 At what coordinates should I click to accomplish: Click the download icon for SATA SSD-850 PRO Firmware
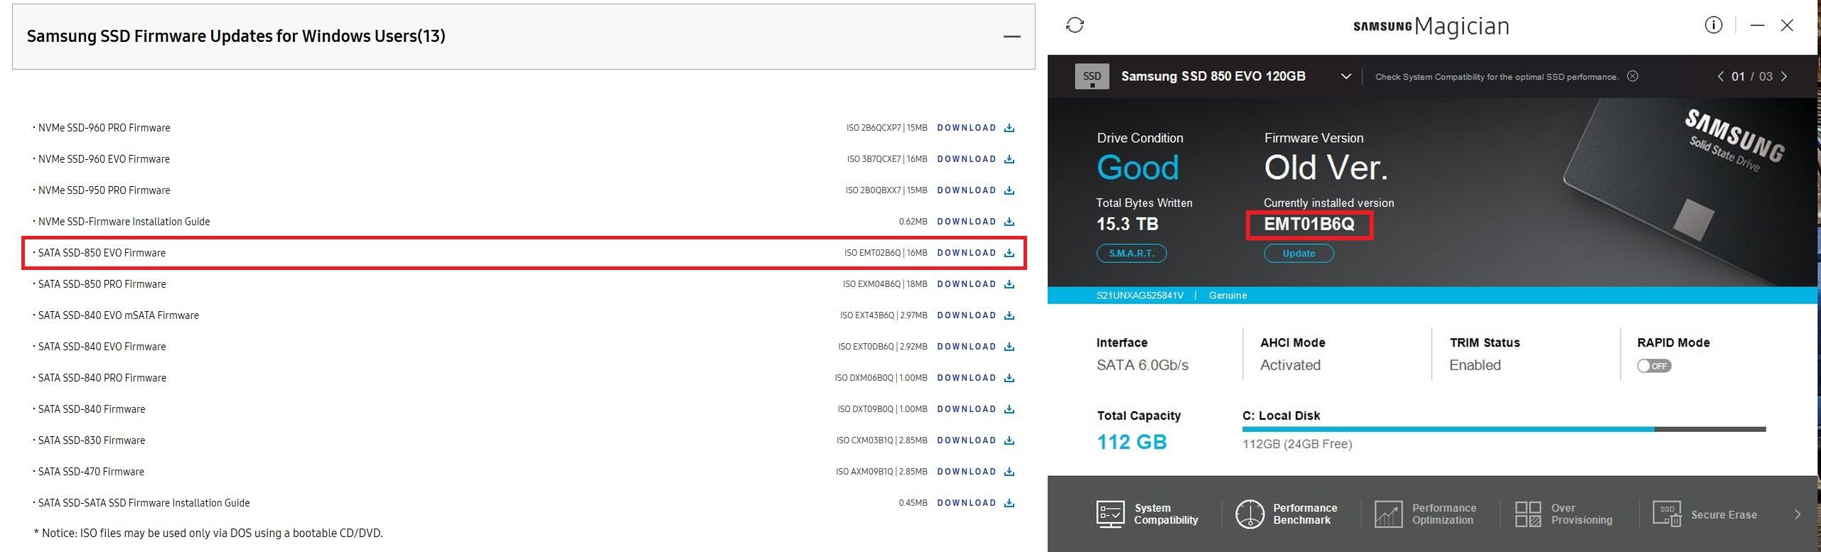coord(1009,284)
